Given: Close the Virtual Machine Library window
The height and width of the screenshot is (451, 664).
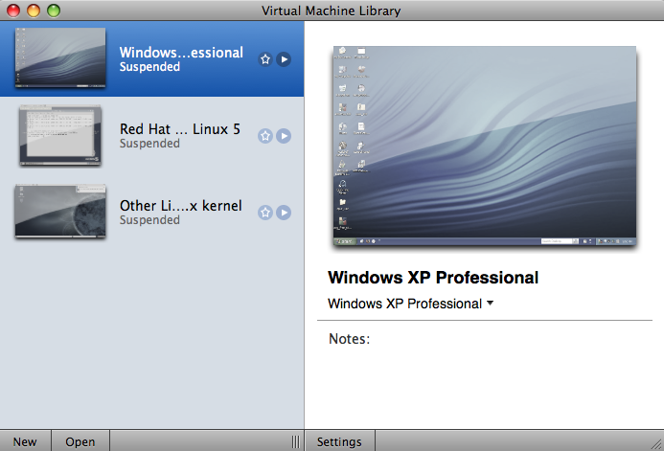Looking at the screenshot, I should [13, 11].
